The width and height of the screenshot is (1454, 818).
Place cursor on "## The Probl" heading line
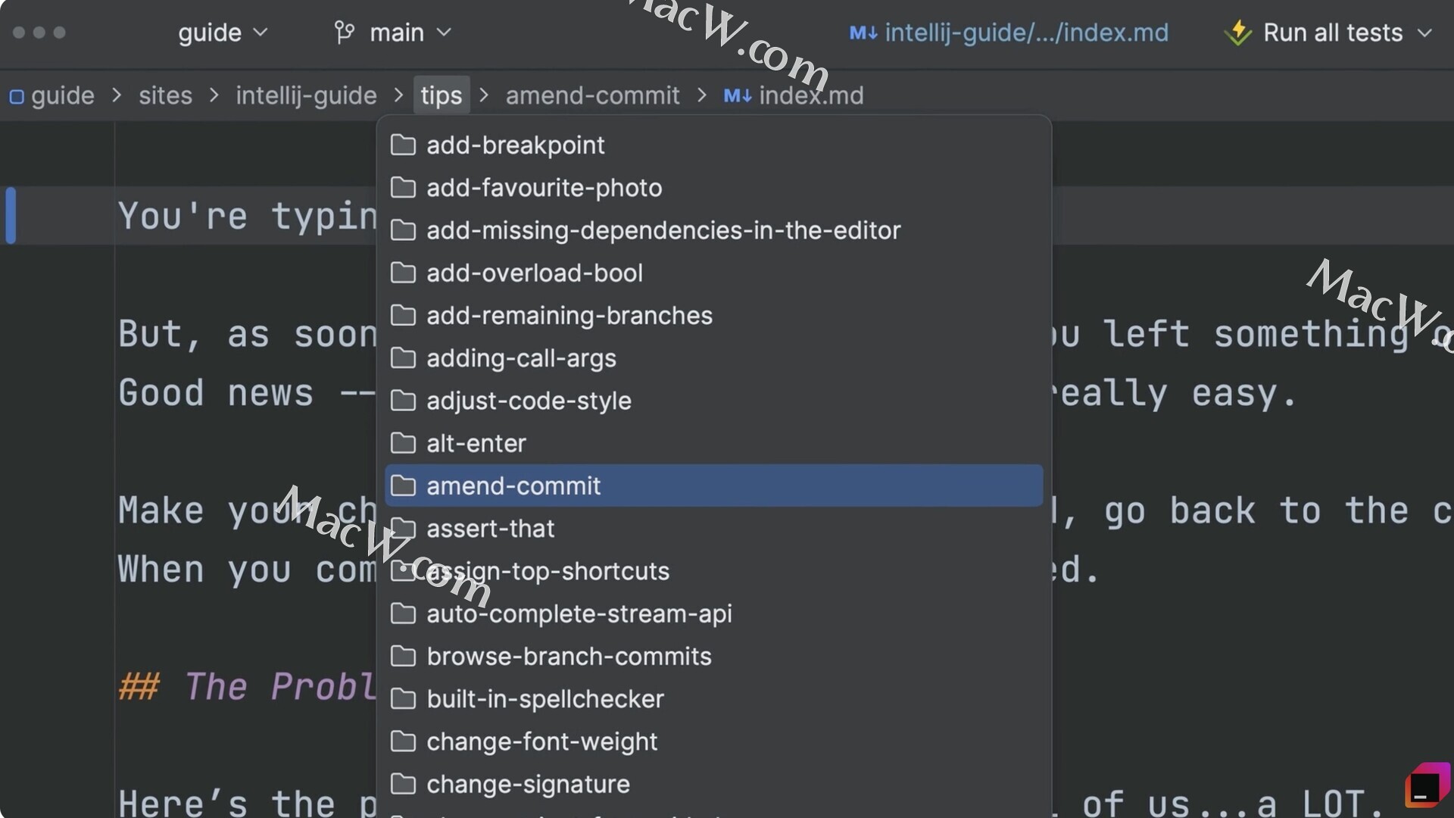247,687
